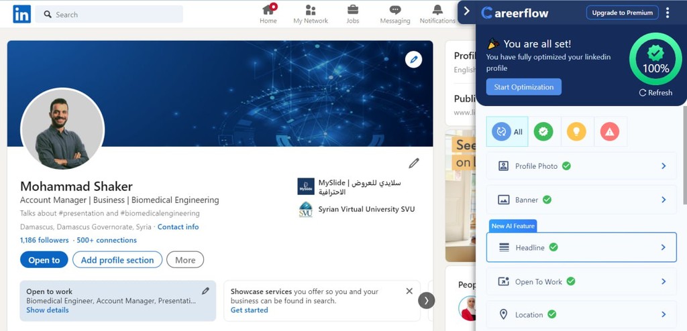Expand the Profile Photo row
Screen dimensions: 687x331
(582, 166)
